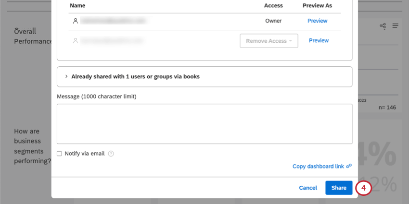
Task: Click the Access column header
Action: pyautogui.click(x=273, y=6)
